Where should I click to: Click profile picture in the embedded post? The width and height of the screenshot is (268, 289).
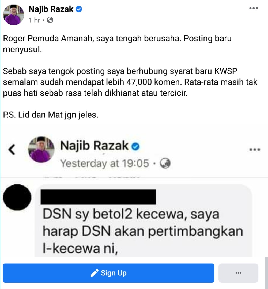(x=41, y=150)
